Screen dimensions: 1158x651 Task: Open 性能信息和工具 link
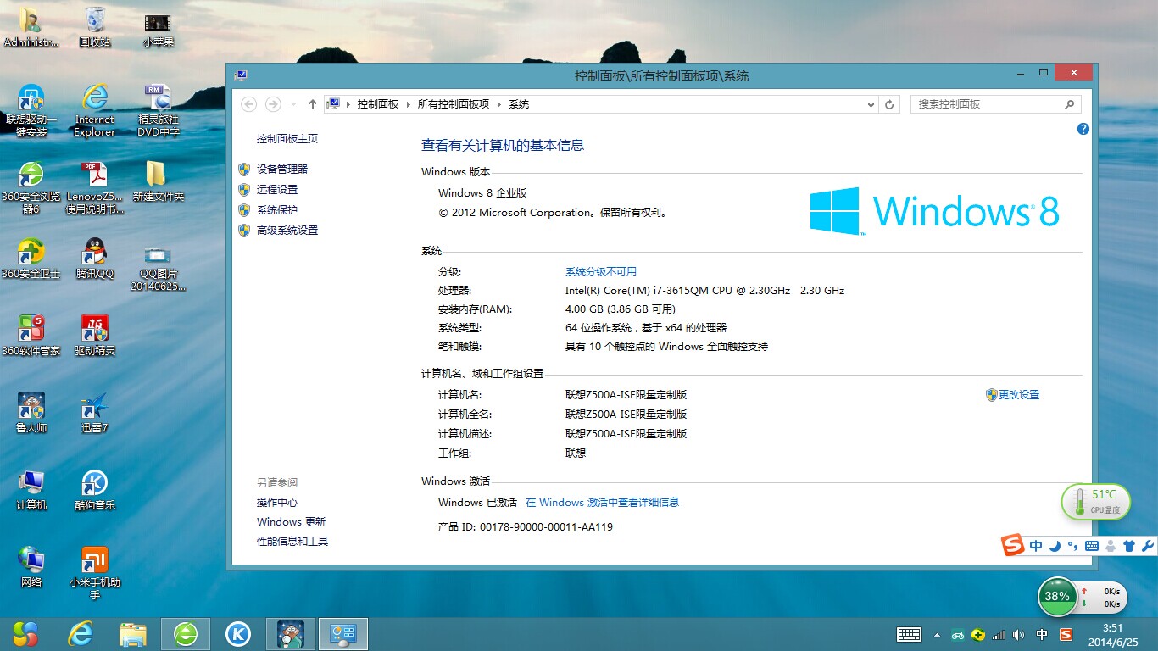pyautogui.click(x=292, y=541)
